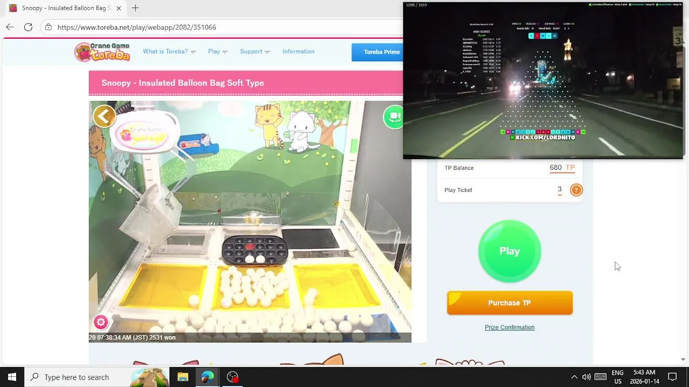The height and width of the screenshot is (387, 689).
Task: Click the taskbar clock showing 5:43 AM
Action: click(644, 377)
